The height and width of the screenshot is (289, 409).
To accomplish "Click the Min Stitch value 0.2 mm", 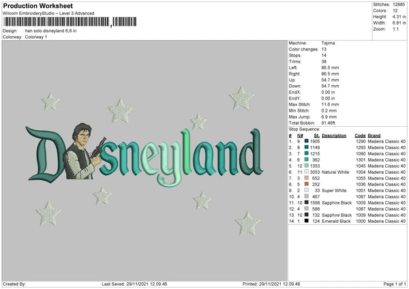I will [x=329, y=110].
